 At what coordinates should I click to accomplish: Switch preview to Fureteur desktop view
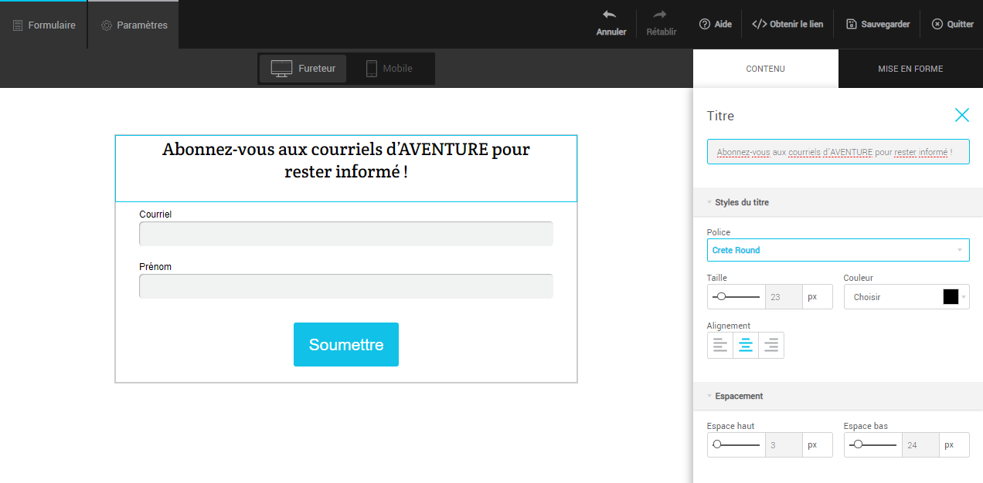(x=304, y=69)
